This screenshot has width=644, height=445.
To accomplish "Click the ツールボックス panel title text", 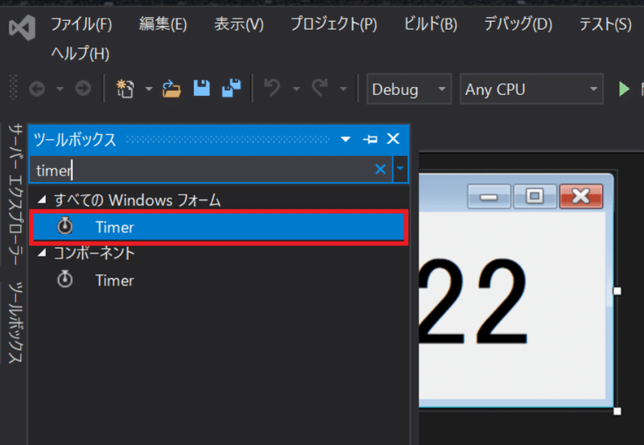I will 75,140.
